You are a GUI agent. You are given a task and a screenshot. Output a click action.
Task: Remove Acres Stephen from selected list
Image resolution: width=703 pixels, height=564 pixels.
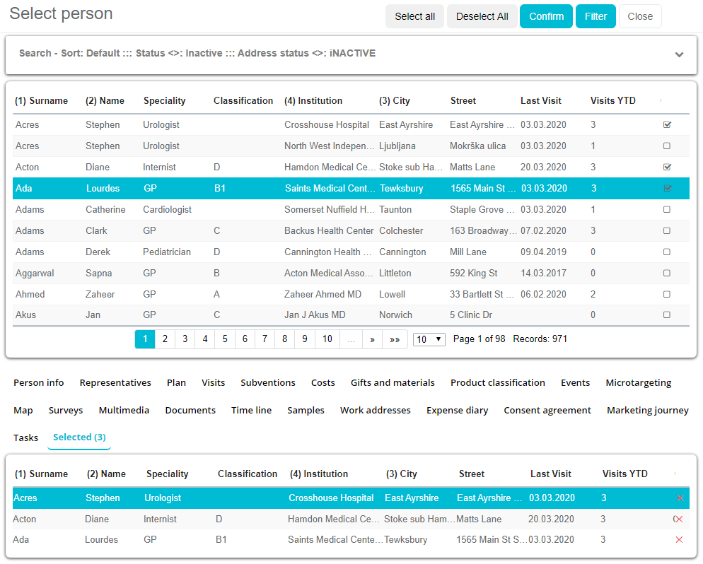pos(680,498)
